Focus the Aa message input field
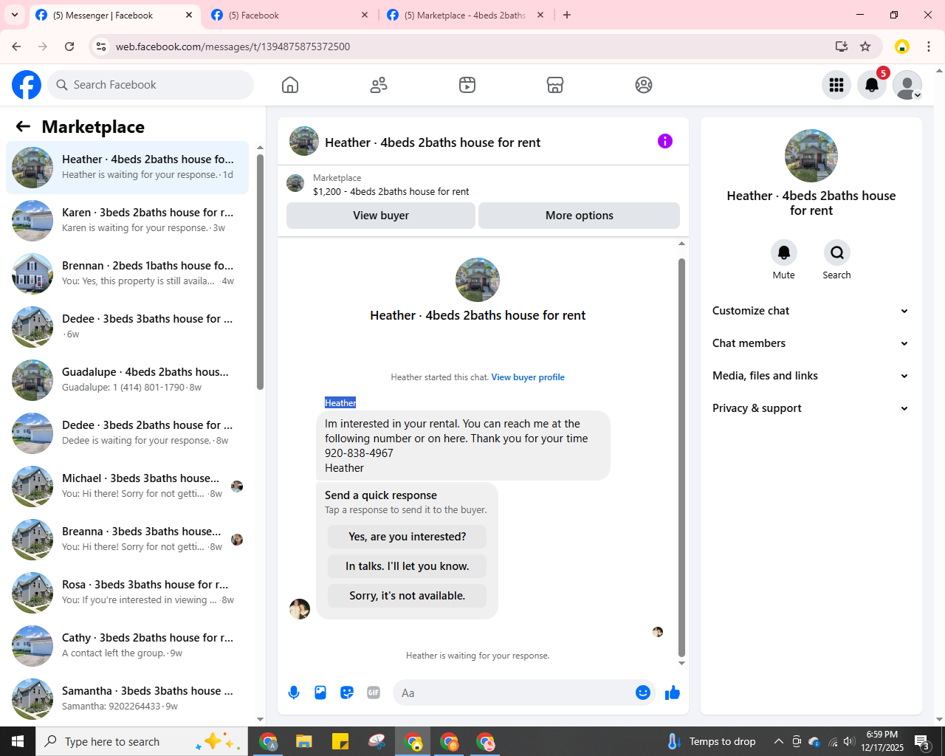The height and width of the screenshot is (756, 945). click(514, 693)
